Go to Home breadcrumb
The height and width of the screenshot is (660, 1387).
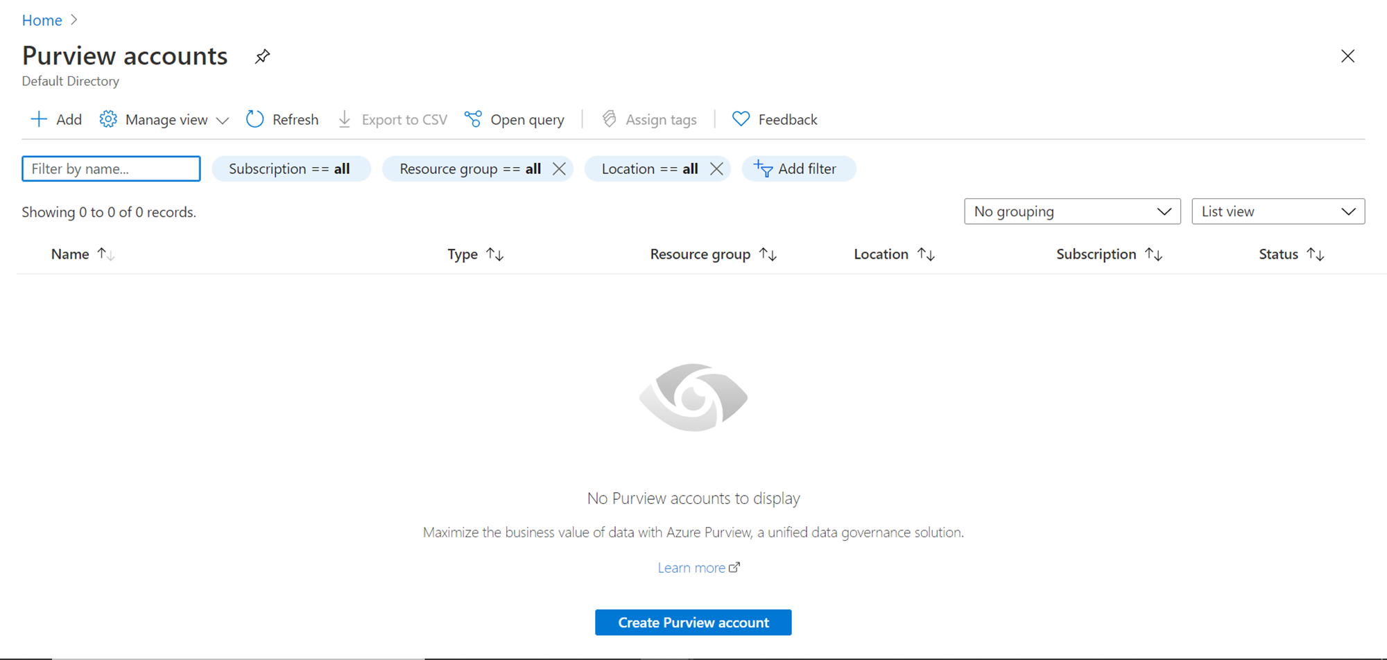tap(42, 20)
